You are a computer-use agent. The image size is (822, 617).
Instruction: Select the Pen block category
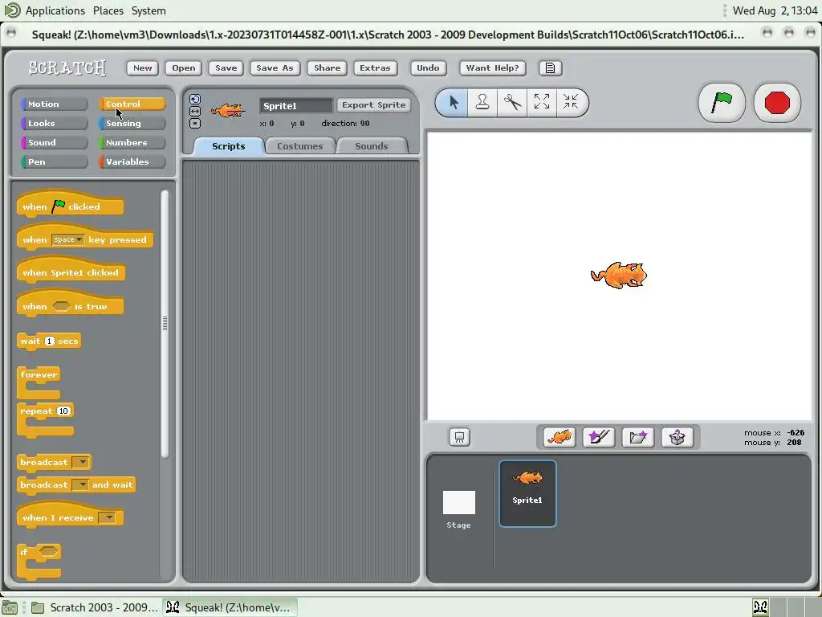click(x=54, y=161)
